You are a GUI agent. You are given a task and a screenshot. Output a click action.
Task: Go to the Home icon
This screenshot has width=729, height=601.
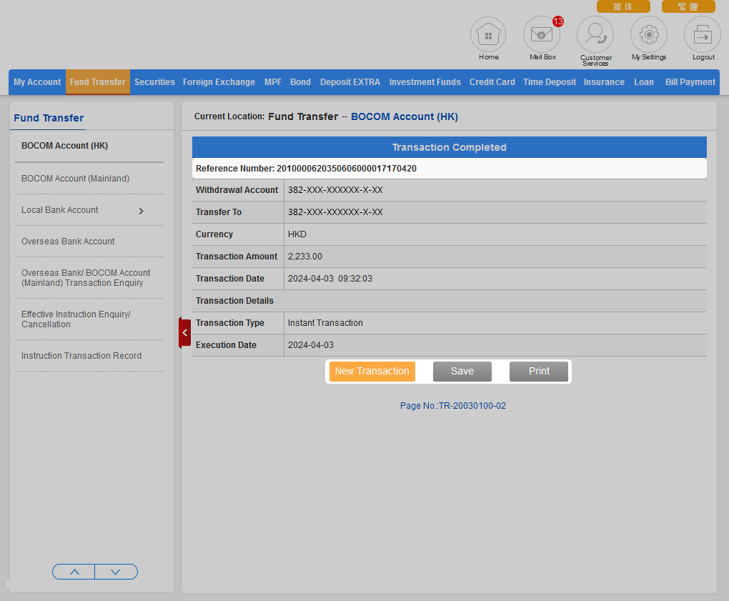click(x=488, y=35)
